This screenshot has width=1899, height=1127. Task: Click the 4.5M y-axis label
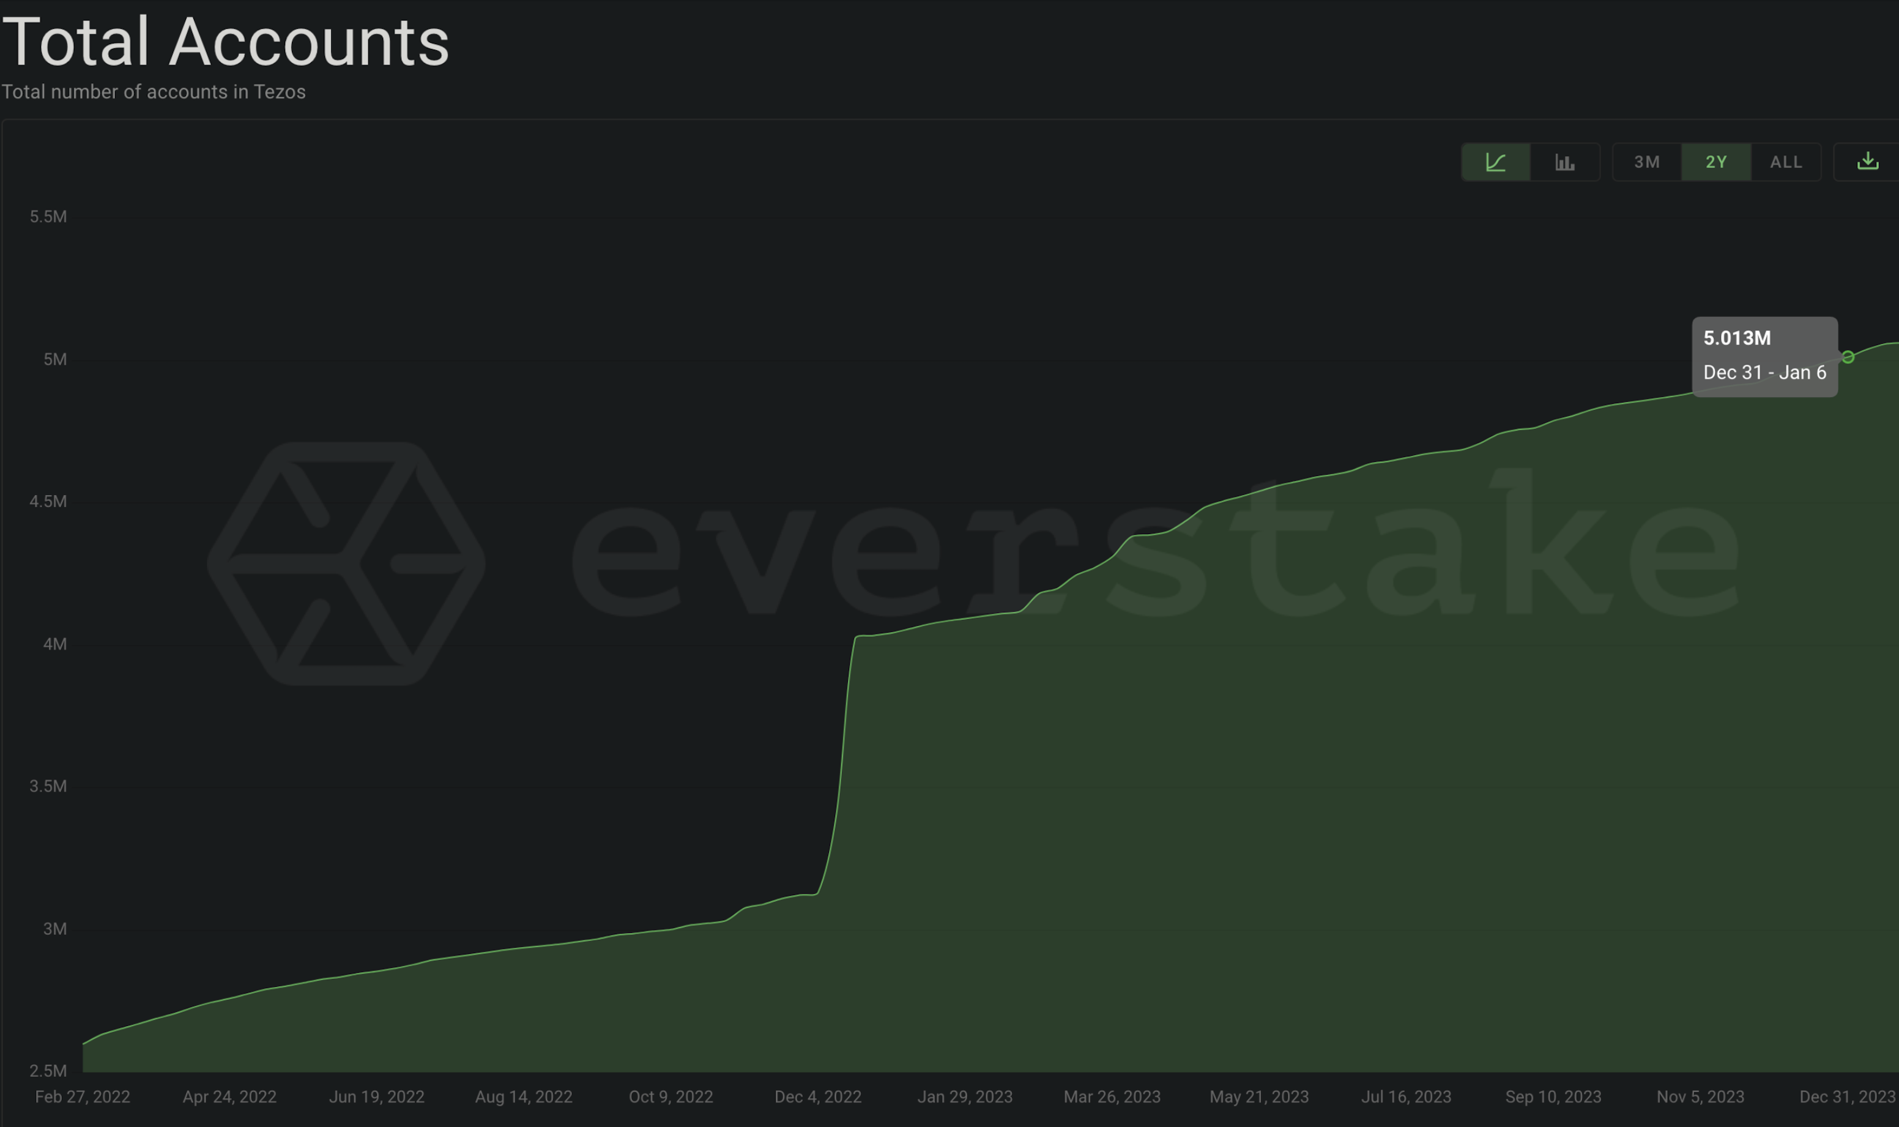point(48,501)
